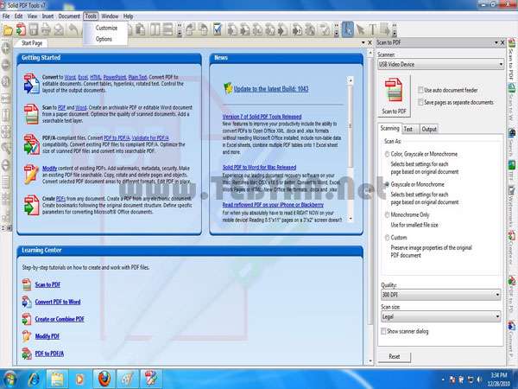
Task: Enable Use auto document feeder
Action: tap(421, 90)
